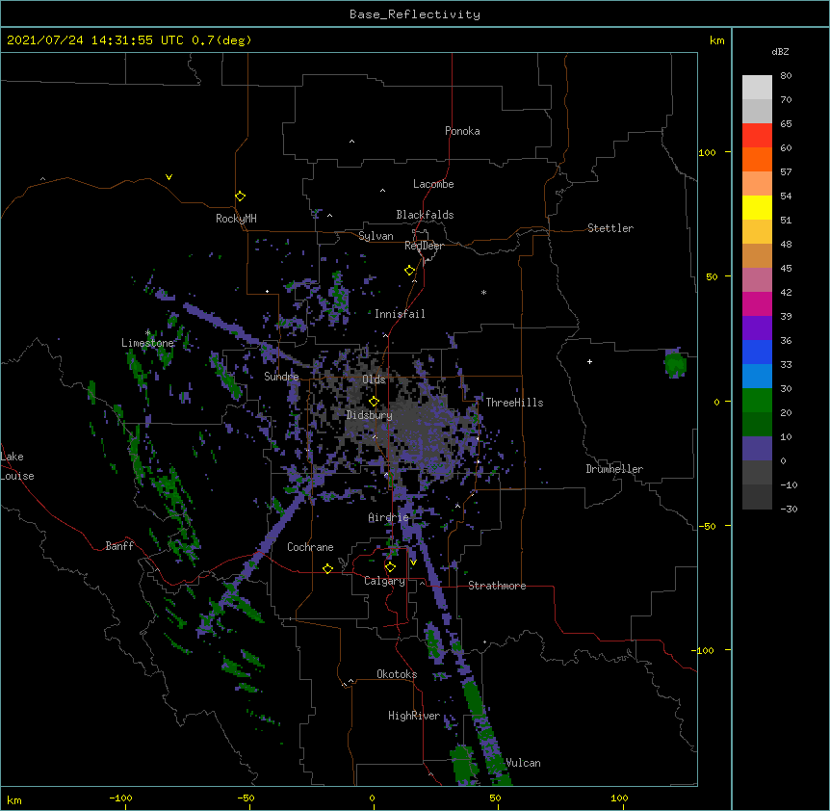The width and height of the screenshot is (830, 811).
Task: Select the magenta 39-42 dBZ legend swatch
Action: pyautogui.click(x=757, y=303)
